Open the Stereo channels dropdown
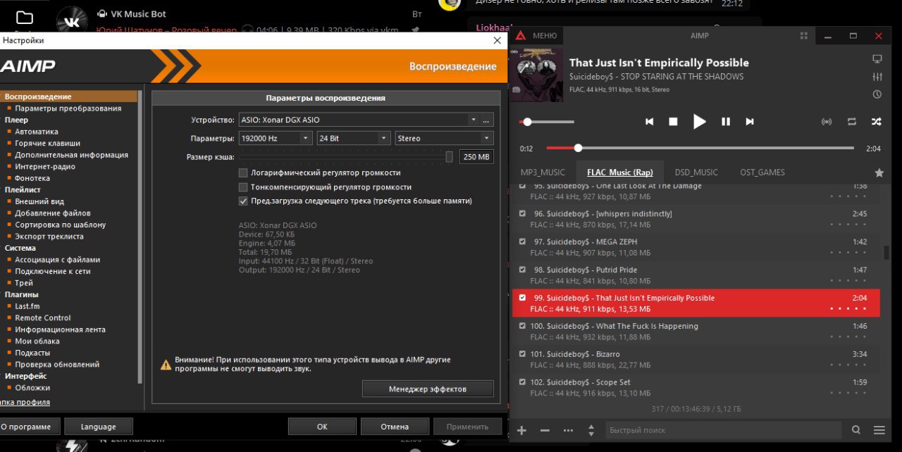This screenshot has width=902, height=452. tap(444, 138)
